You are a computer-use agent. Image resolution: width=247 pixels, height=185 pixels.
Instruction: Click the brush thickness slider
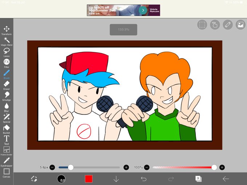89,167
